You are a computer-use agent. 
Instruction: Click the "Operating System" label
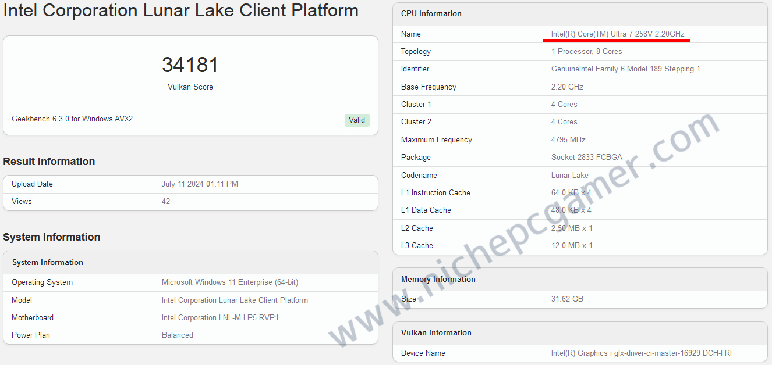click(x=42, y=282)
